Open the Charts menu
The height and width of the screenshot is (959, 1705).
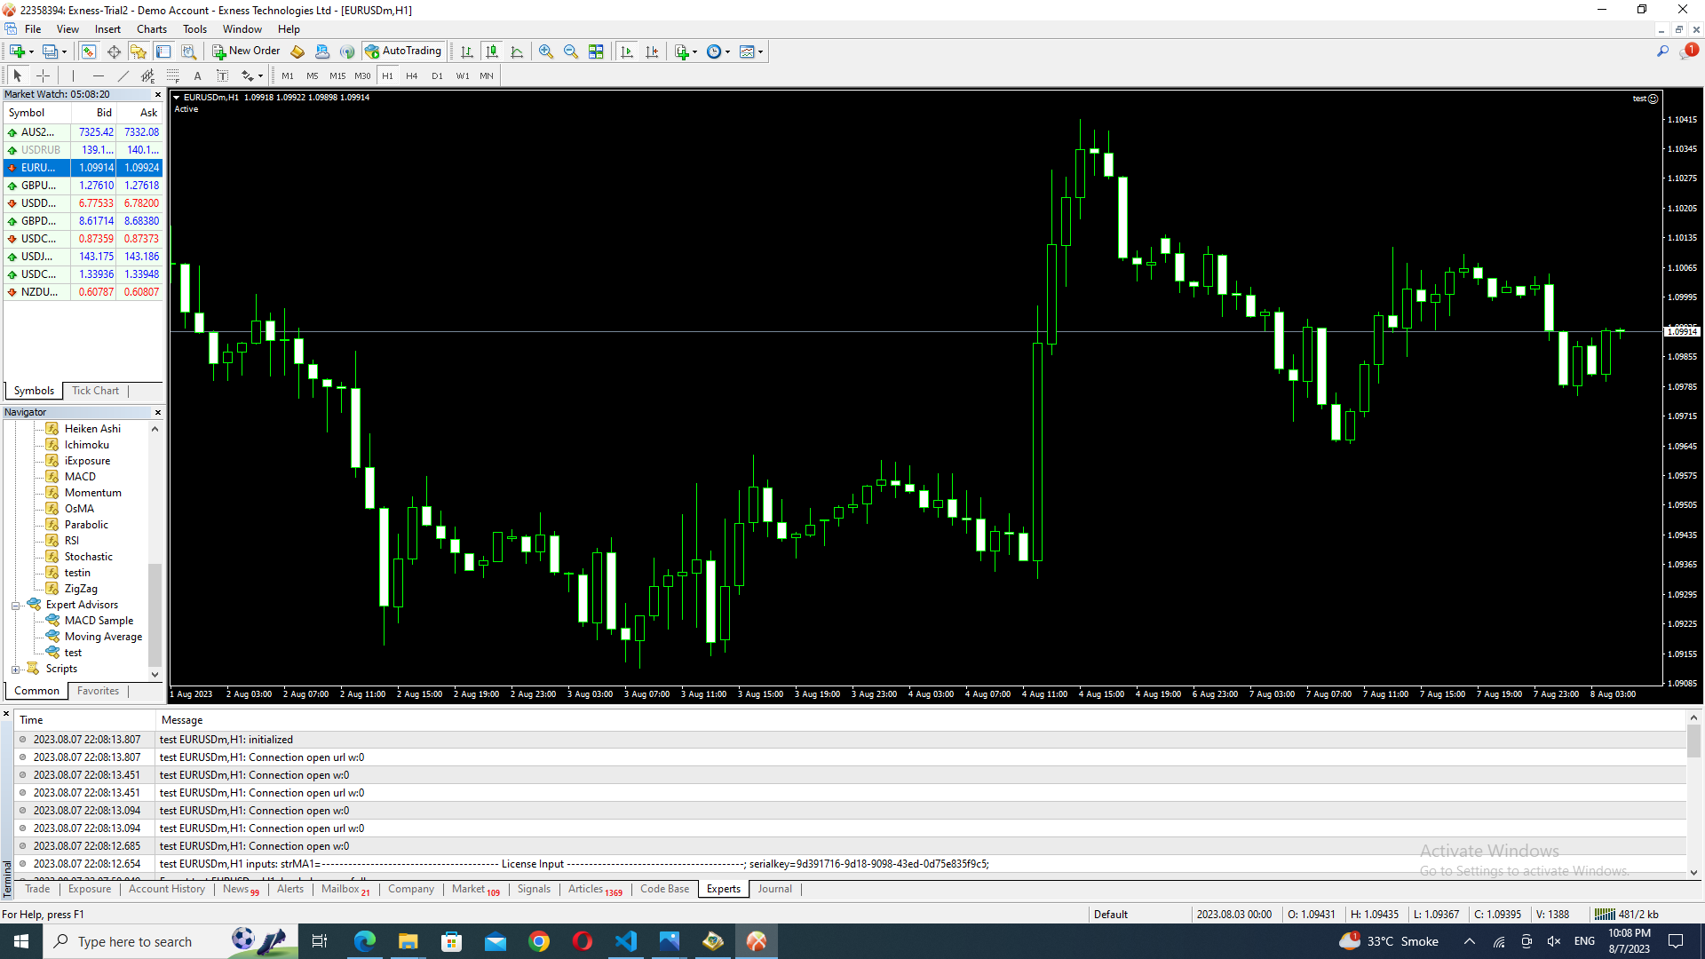(x=151, y=29)
